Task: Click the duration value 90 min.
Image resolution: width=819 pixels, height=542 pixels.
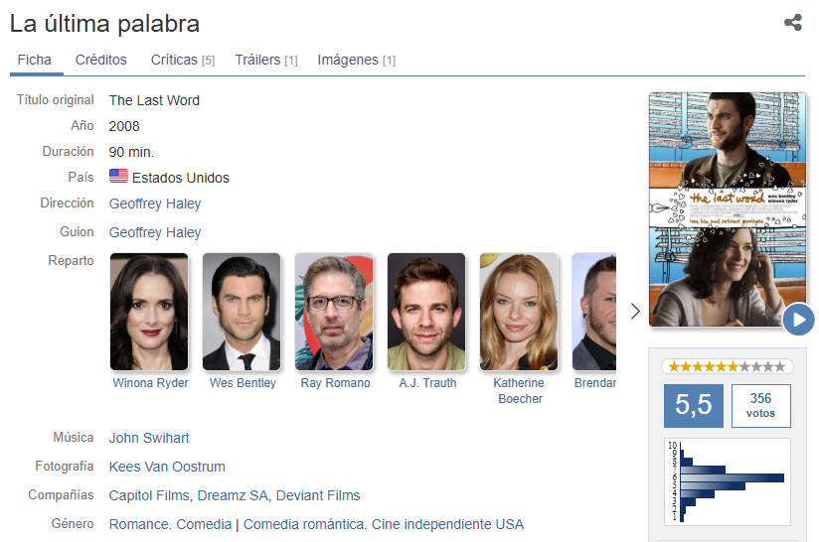Action: click(131, 152)
